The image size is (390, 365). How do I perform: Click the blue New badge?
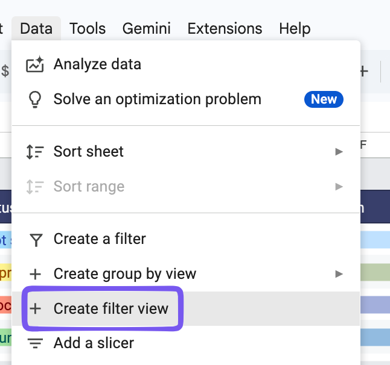pyautogui.click(x=324, y=99)
